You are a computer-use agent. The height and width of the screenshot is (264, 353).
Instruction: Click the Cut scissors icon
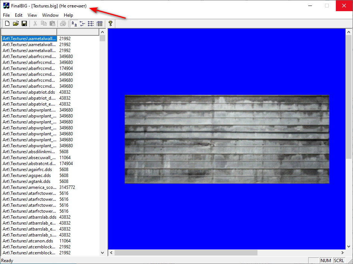click(x=35, y=23)
